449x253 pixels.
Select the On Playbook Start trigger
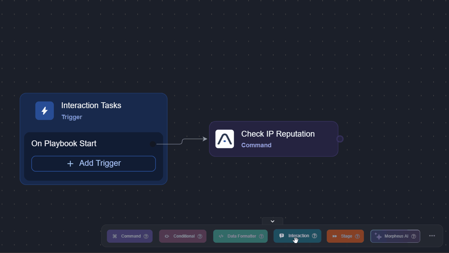click(x=64, y=143)
